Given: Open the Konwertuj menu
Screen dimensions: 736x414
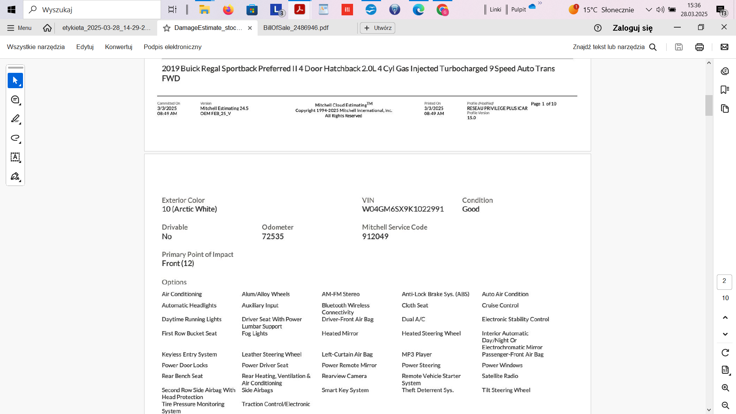Looking at the screenshot, I should pyautogui.click(x=118, y=47).
